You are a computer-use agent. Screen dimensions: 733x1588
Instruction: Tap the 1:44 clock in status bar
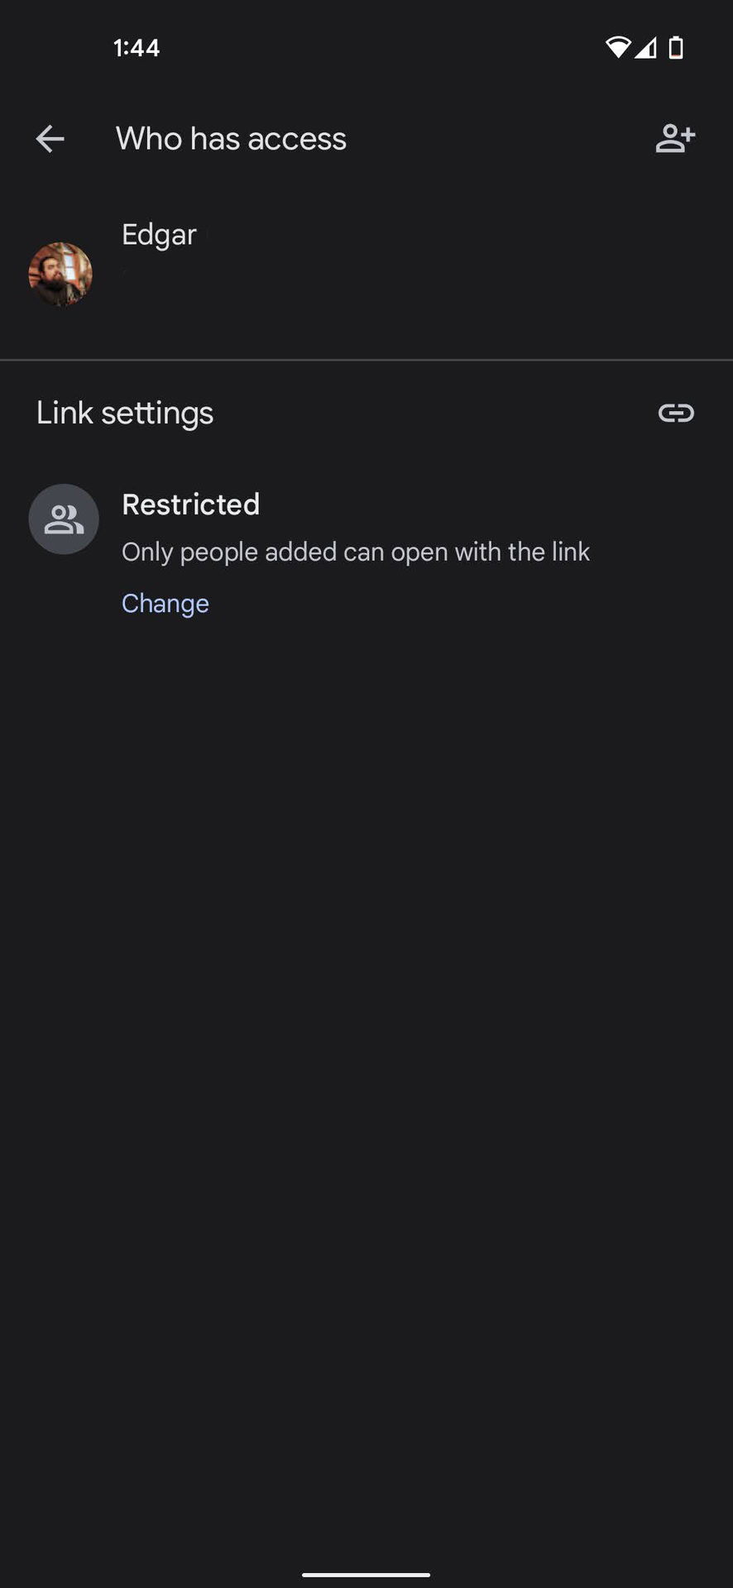tap(137, 48)
